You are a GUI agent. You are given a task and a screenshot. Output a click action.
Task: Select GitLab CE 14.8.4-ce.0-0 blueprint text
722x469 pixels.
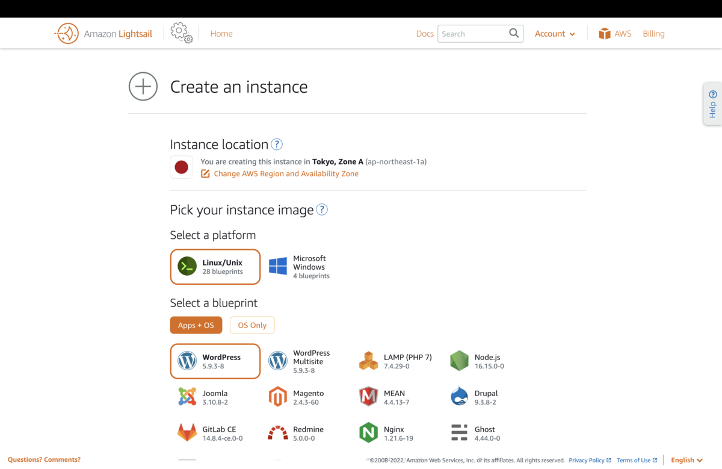[x=223, y=433]
